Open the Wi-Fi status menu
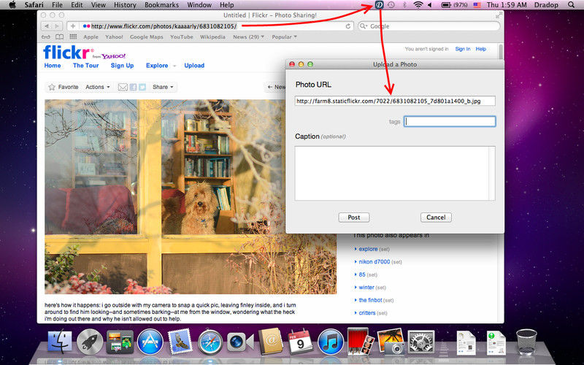584x365 pixels. pos(418,5)
